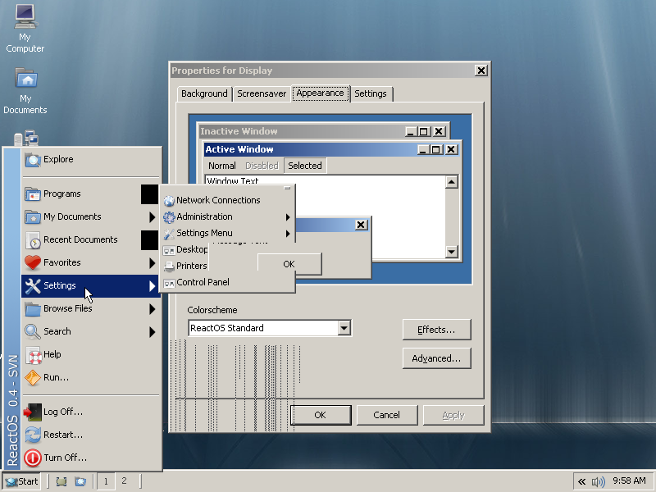Click the Log Off icon
Screen dimensions: 656x492
[33, 412]
